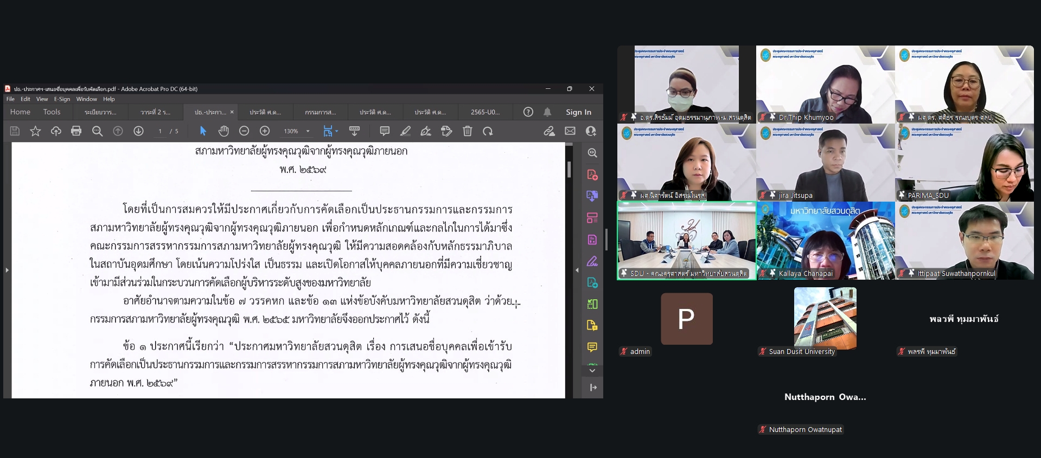The image size is (1041, 458).
Task: Click the Print file icon
Action: [x=76, y=131]
